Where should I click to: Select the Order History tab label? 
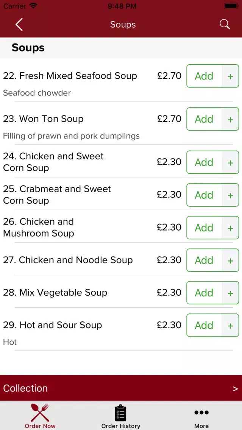click(121, 426)
